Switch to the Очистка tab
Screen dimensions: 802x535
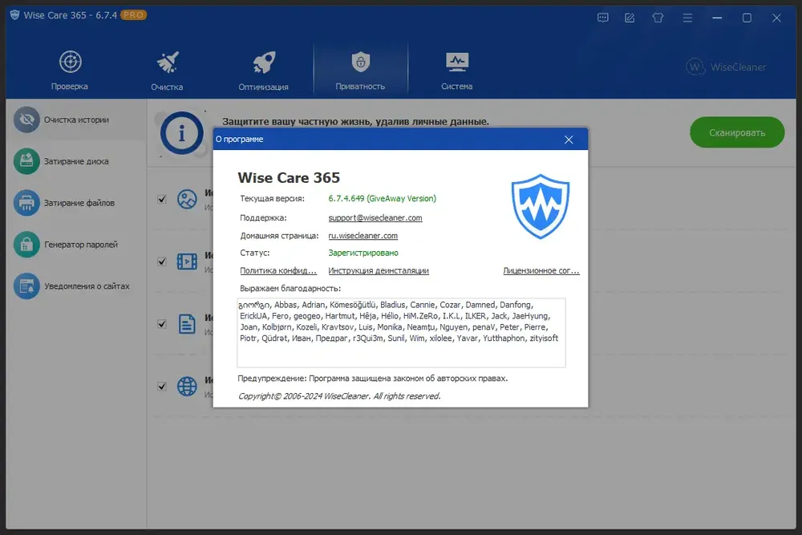pyautogui.click(x=167, y=71)
